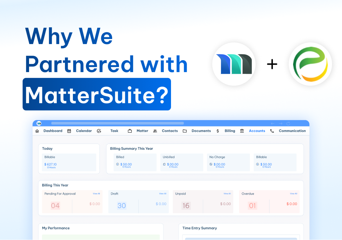Click the Matter briefcase icon
The width and height of the screenshot is (342, 240).
130,131
